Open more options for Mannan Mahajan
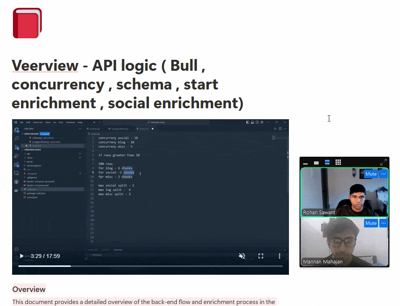Image resolution: width=400 pixels, height=306 pixels. tap(384, 223)
